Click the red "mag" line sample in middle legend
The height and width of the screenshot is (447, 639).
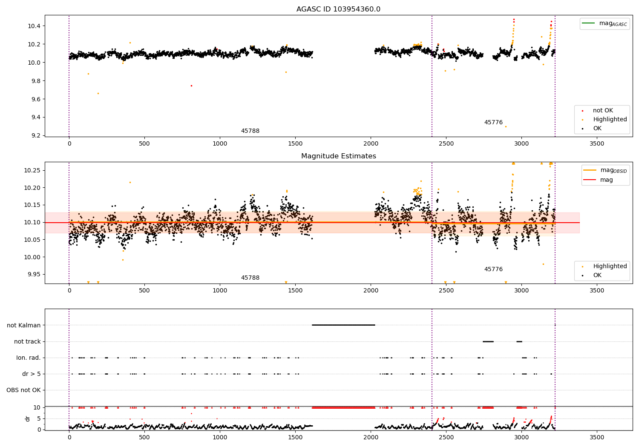(x=590, y=180)
